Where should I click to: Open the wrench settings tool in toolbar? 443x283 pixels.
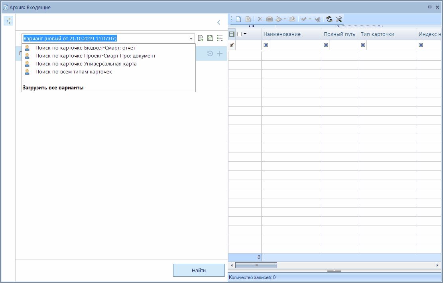point(339,19)
